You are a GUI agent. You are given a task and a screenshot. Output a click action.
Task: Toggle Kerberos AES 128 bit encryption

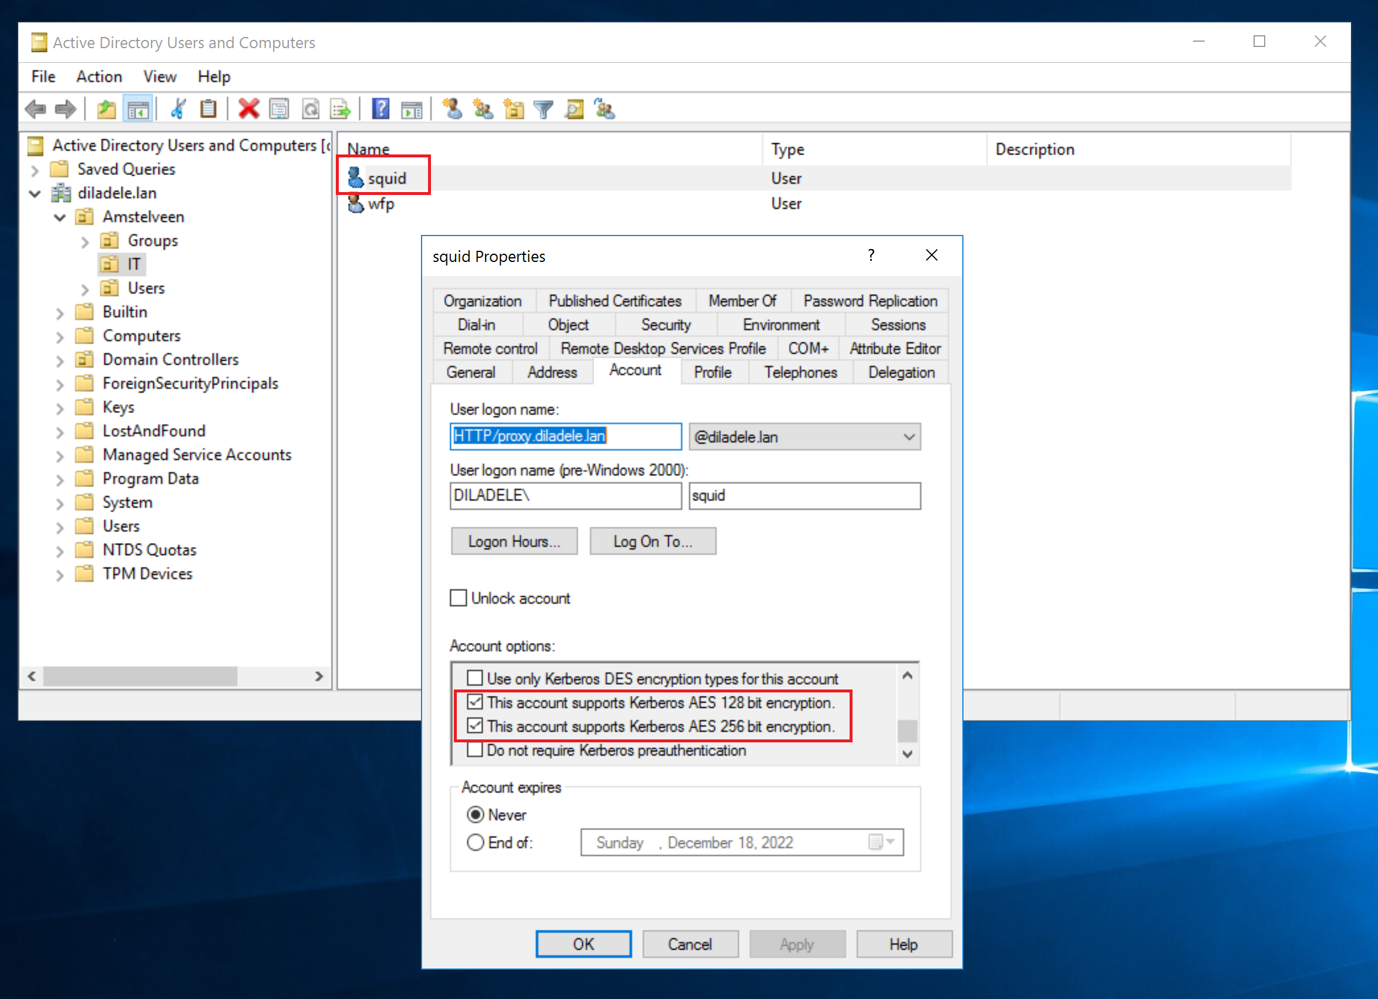point(474,702)
